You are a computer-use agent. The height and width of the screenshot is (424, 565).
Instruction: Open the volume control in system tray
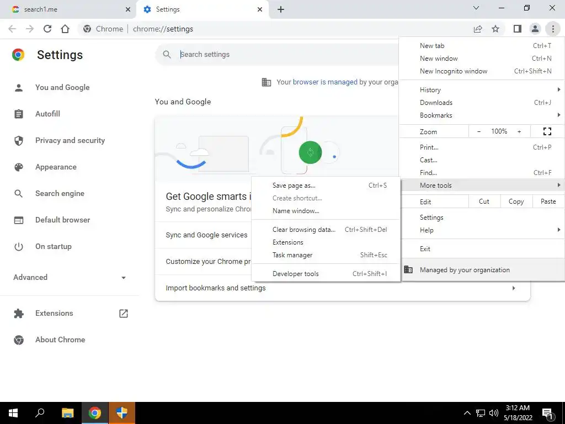click(x=494, y=413)
